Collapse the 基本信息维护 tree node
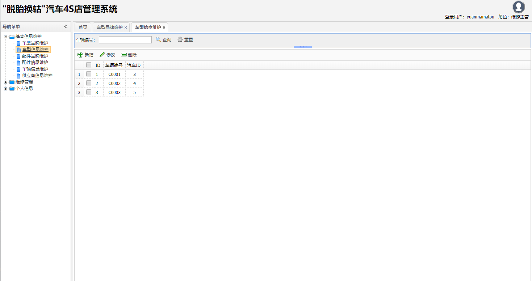The image size is (532, 281). pyautogui.click(x=6, y=37)
